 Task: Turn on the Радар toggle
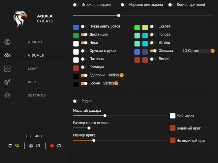(x=76, y=101)
